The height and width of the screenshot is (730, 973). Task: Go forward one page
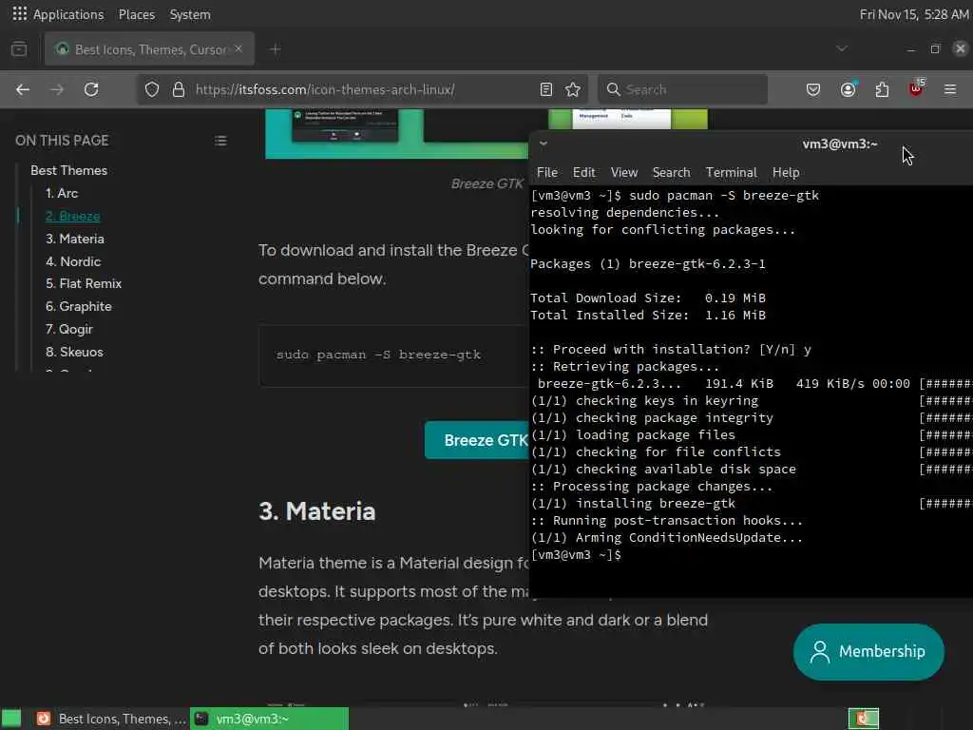[x=57, y=89]
